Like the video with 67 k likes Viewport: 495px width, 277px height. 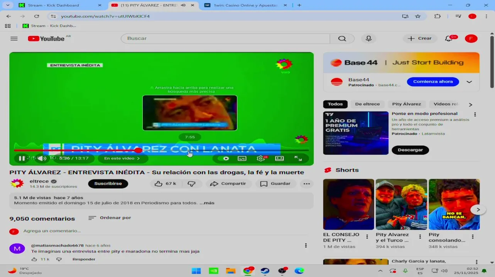165,184
